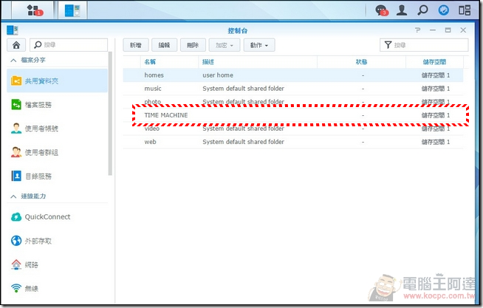Click the control panel home icon
Viewport: 483px width, 308px height.
point(17,45)
